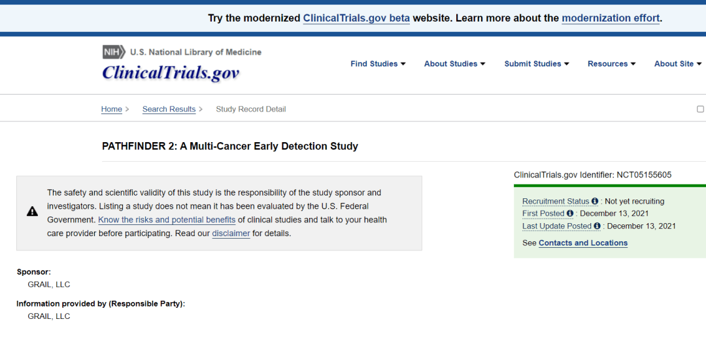706x347 pixels.
Task: Click the warning triangle icon in the notice
Action: pyautogui.click(x=32, y=211)
